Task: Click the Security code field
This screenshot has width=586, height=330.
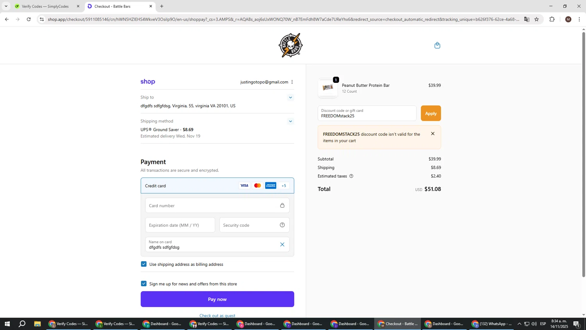Action: pos(254,225)
